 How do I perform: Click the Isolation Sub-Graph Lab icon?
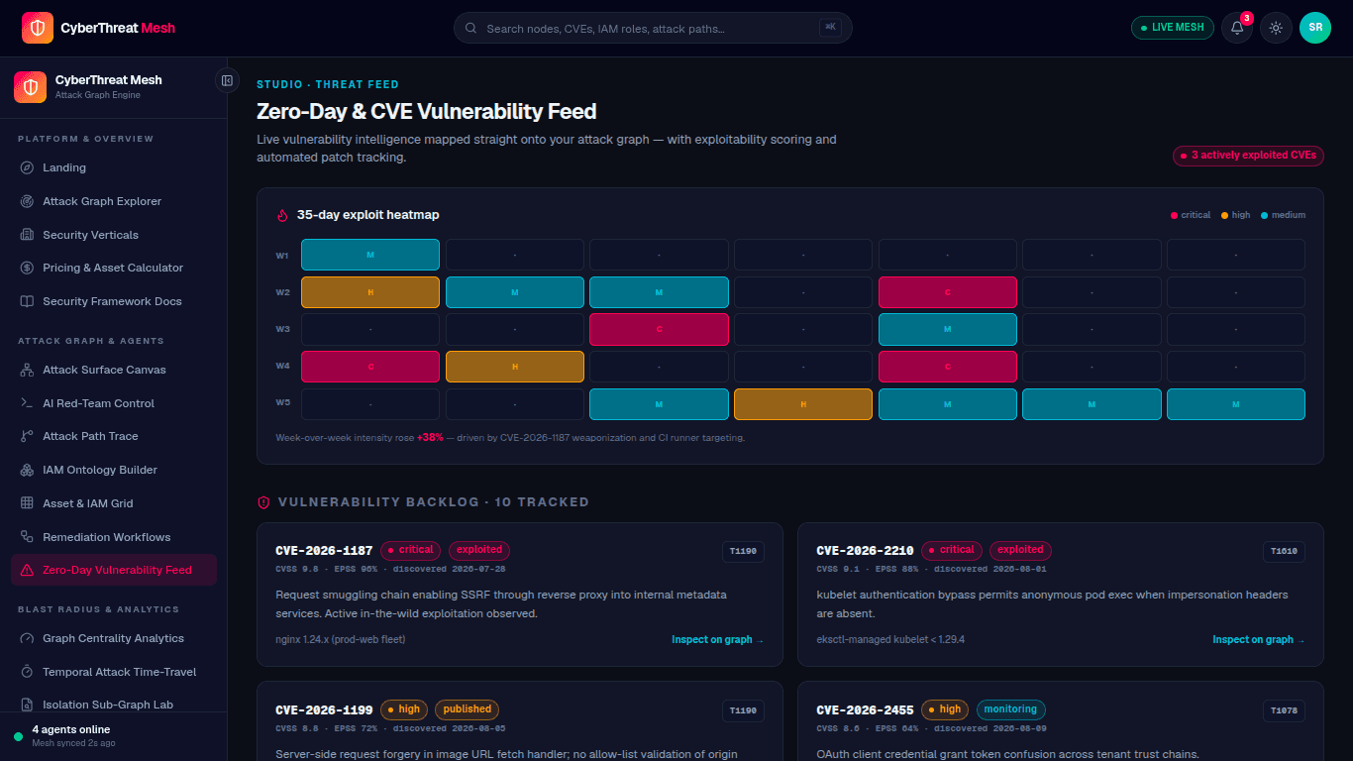tap(27, 705)
